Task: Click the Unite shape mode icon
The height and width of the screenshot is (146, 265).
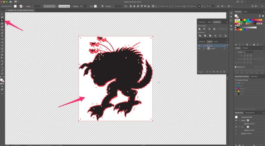Action: [x=199, y=29]
